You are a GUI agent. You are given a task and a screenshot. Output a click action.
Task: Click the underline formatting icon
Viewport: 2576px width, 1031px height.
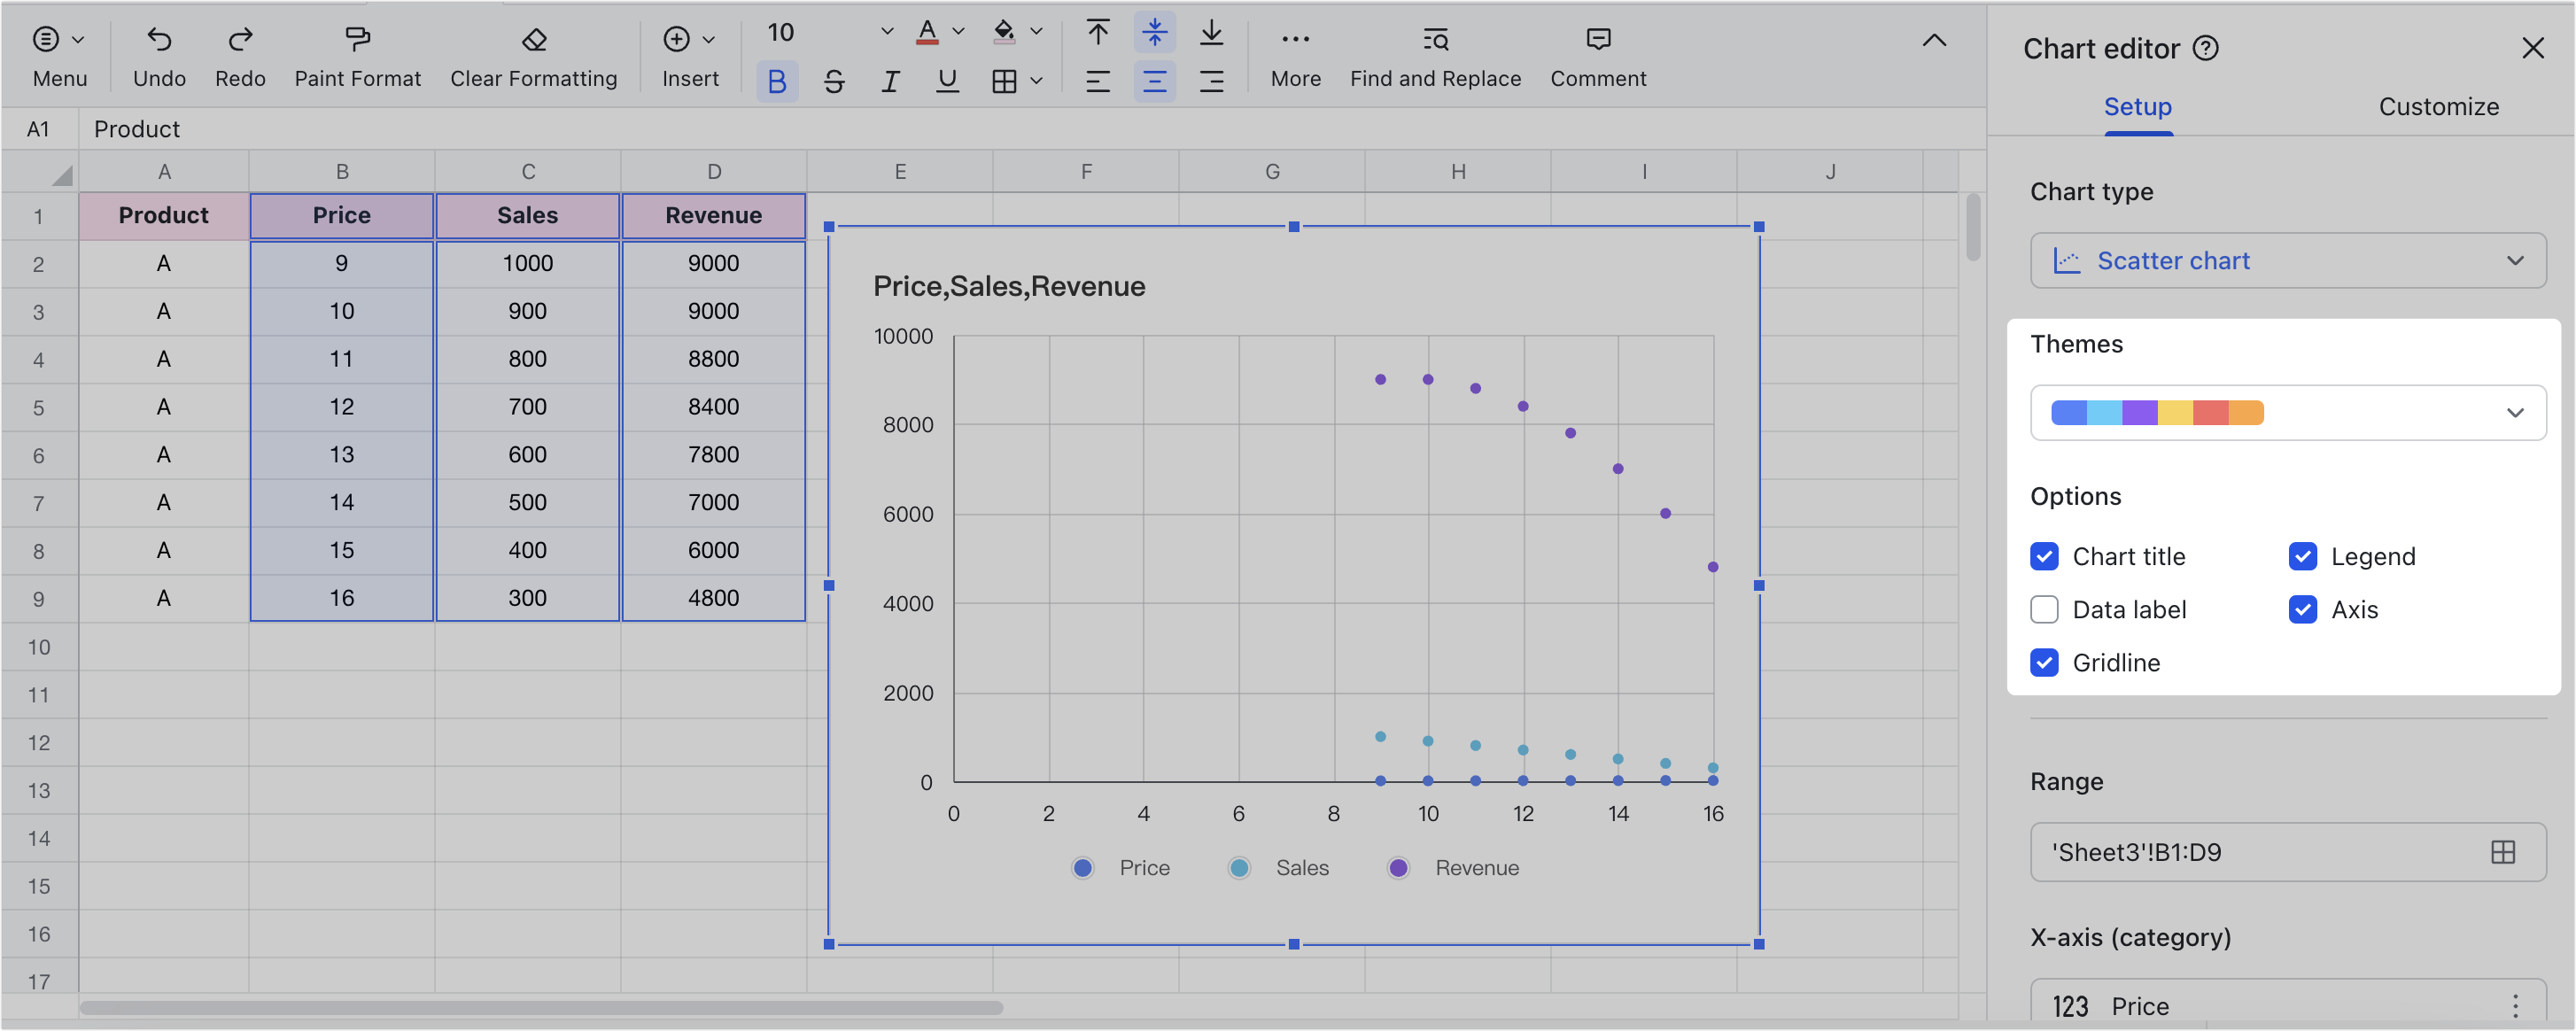pyautogui.click(x=947, y=82)
